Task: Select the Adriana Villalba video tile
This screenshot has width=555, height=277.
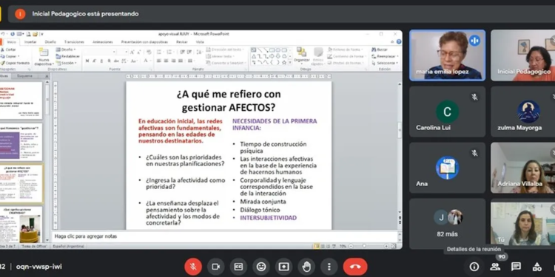Action: [522, 168]
